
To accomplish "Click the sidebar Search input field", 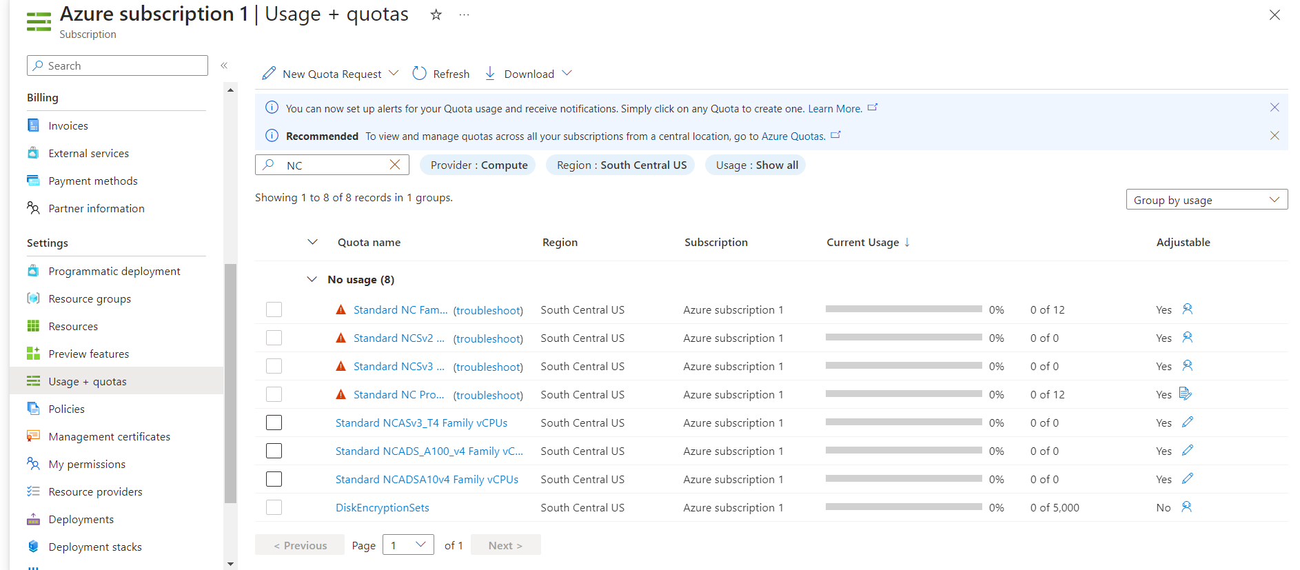I will click(x=117, y=65).
